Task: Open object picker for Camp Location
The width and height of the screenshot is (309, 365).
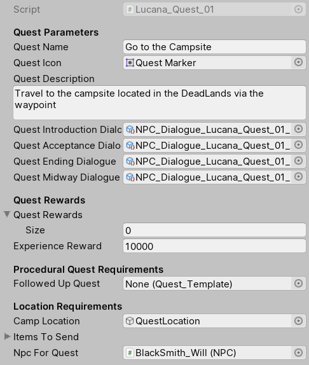Action: coord(298,320)
